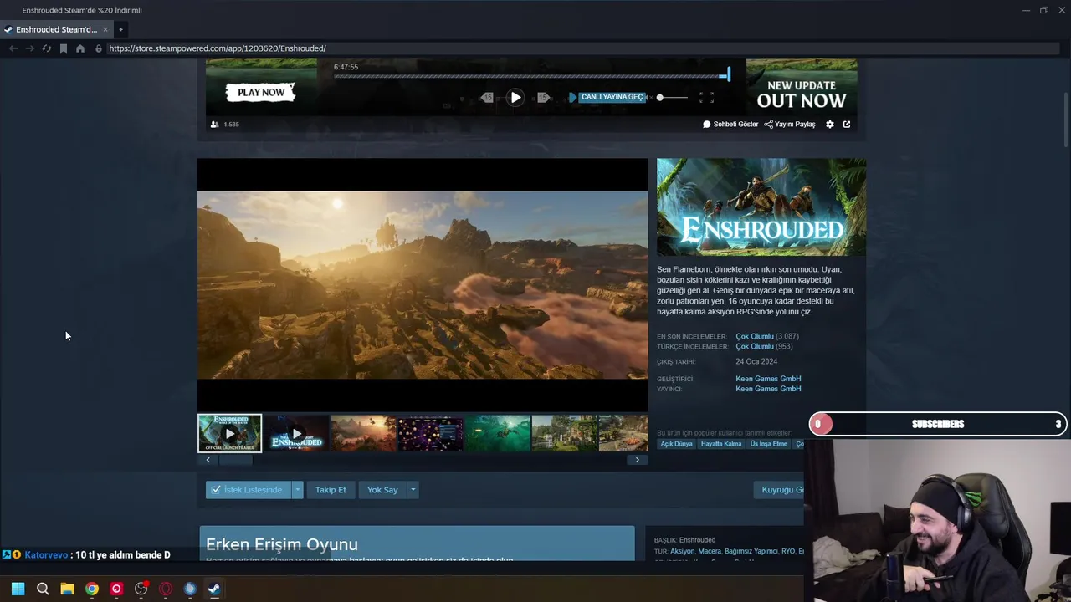1071x602 pixels.
Task: Select the second Enshrouded trailer thumbnail
Action: [296, 433]
